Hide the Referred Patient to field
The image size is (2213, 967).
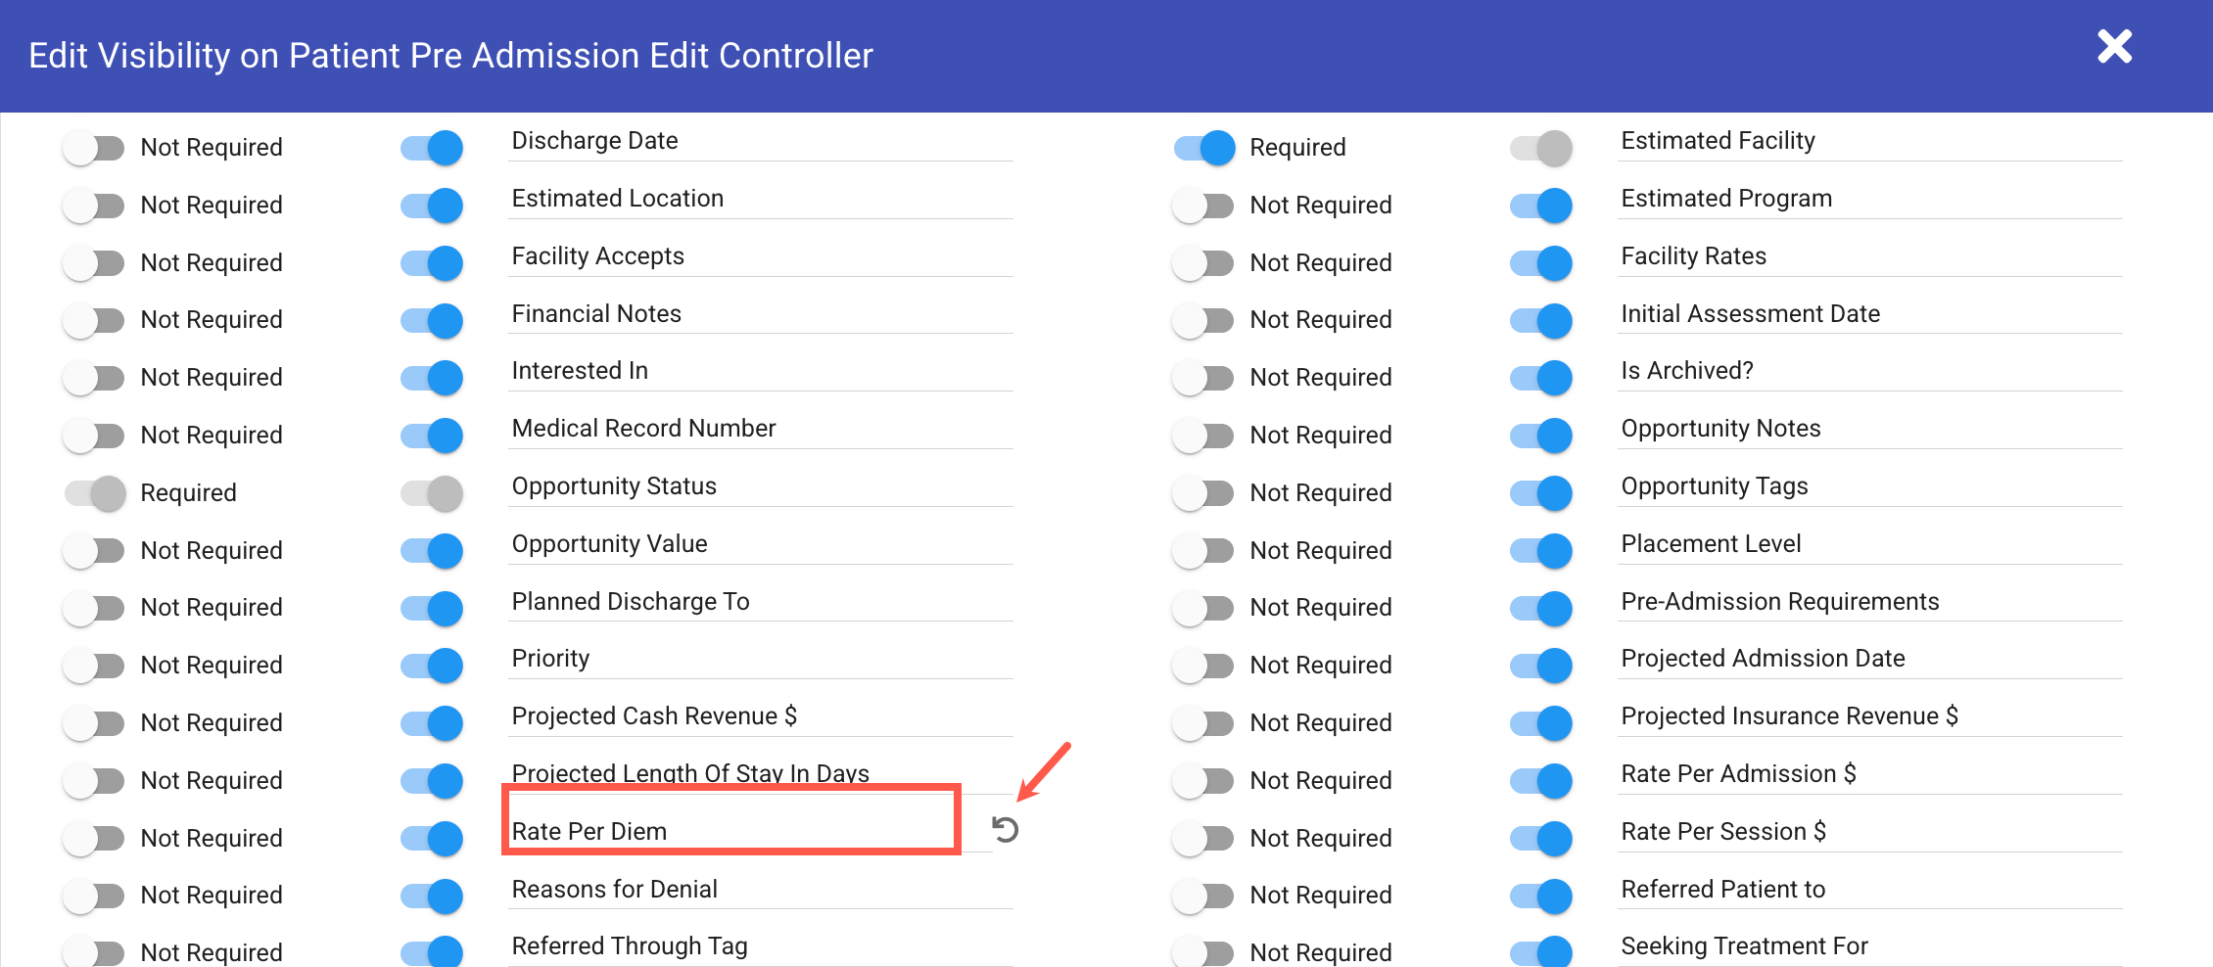(x=1540, y=896)
